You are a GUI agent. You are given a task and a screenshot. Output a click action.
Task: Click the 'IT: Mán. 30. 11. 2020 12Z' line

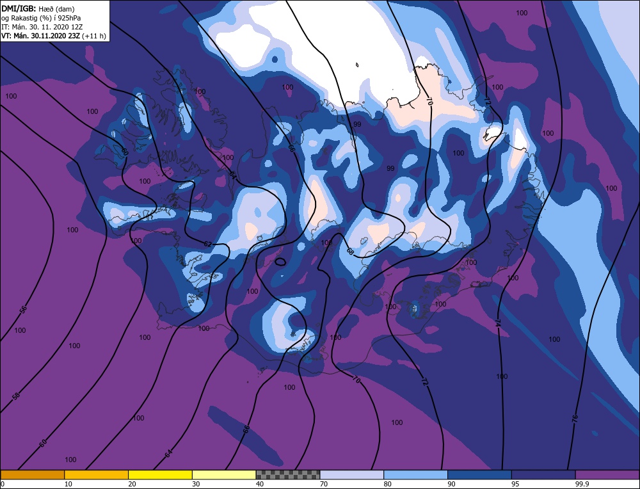[42, 27]
